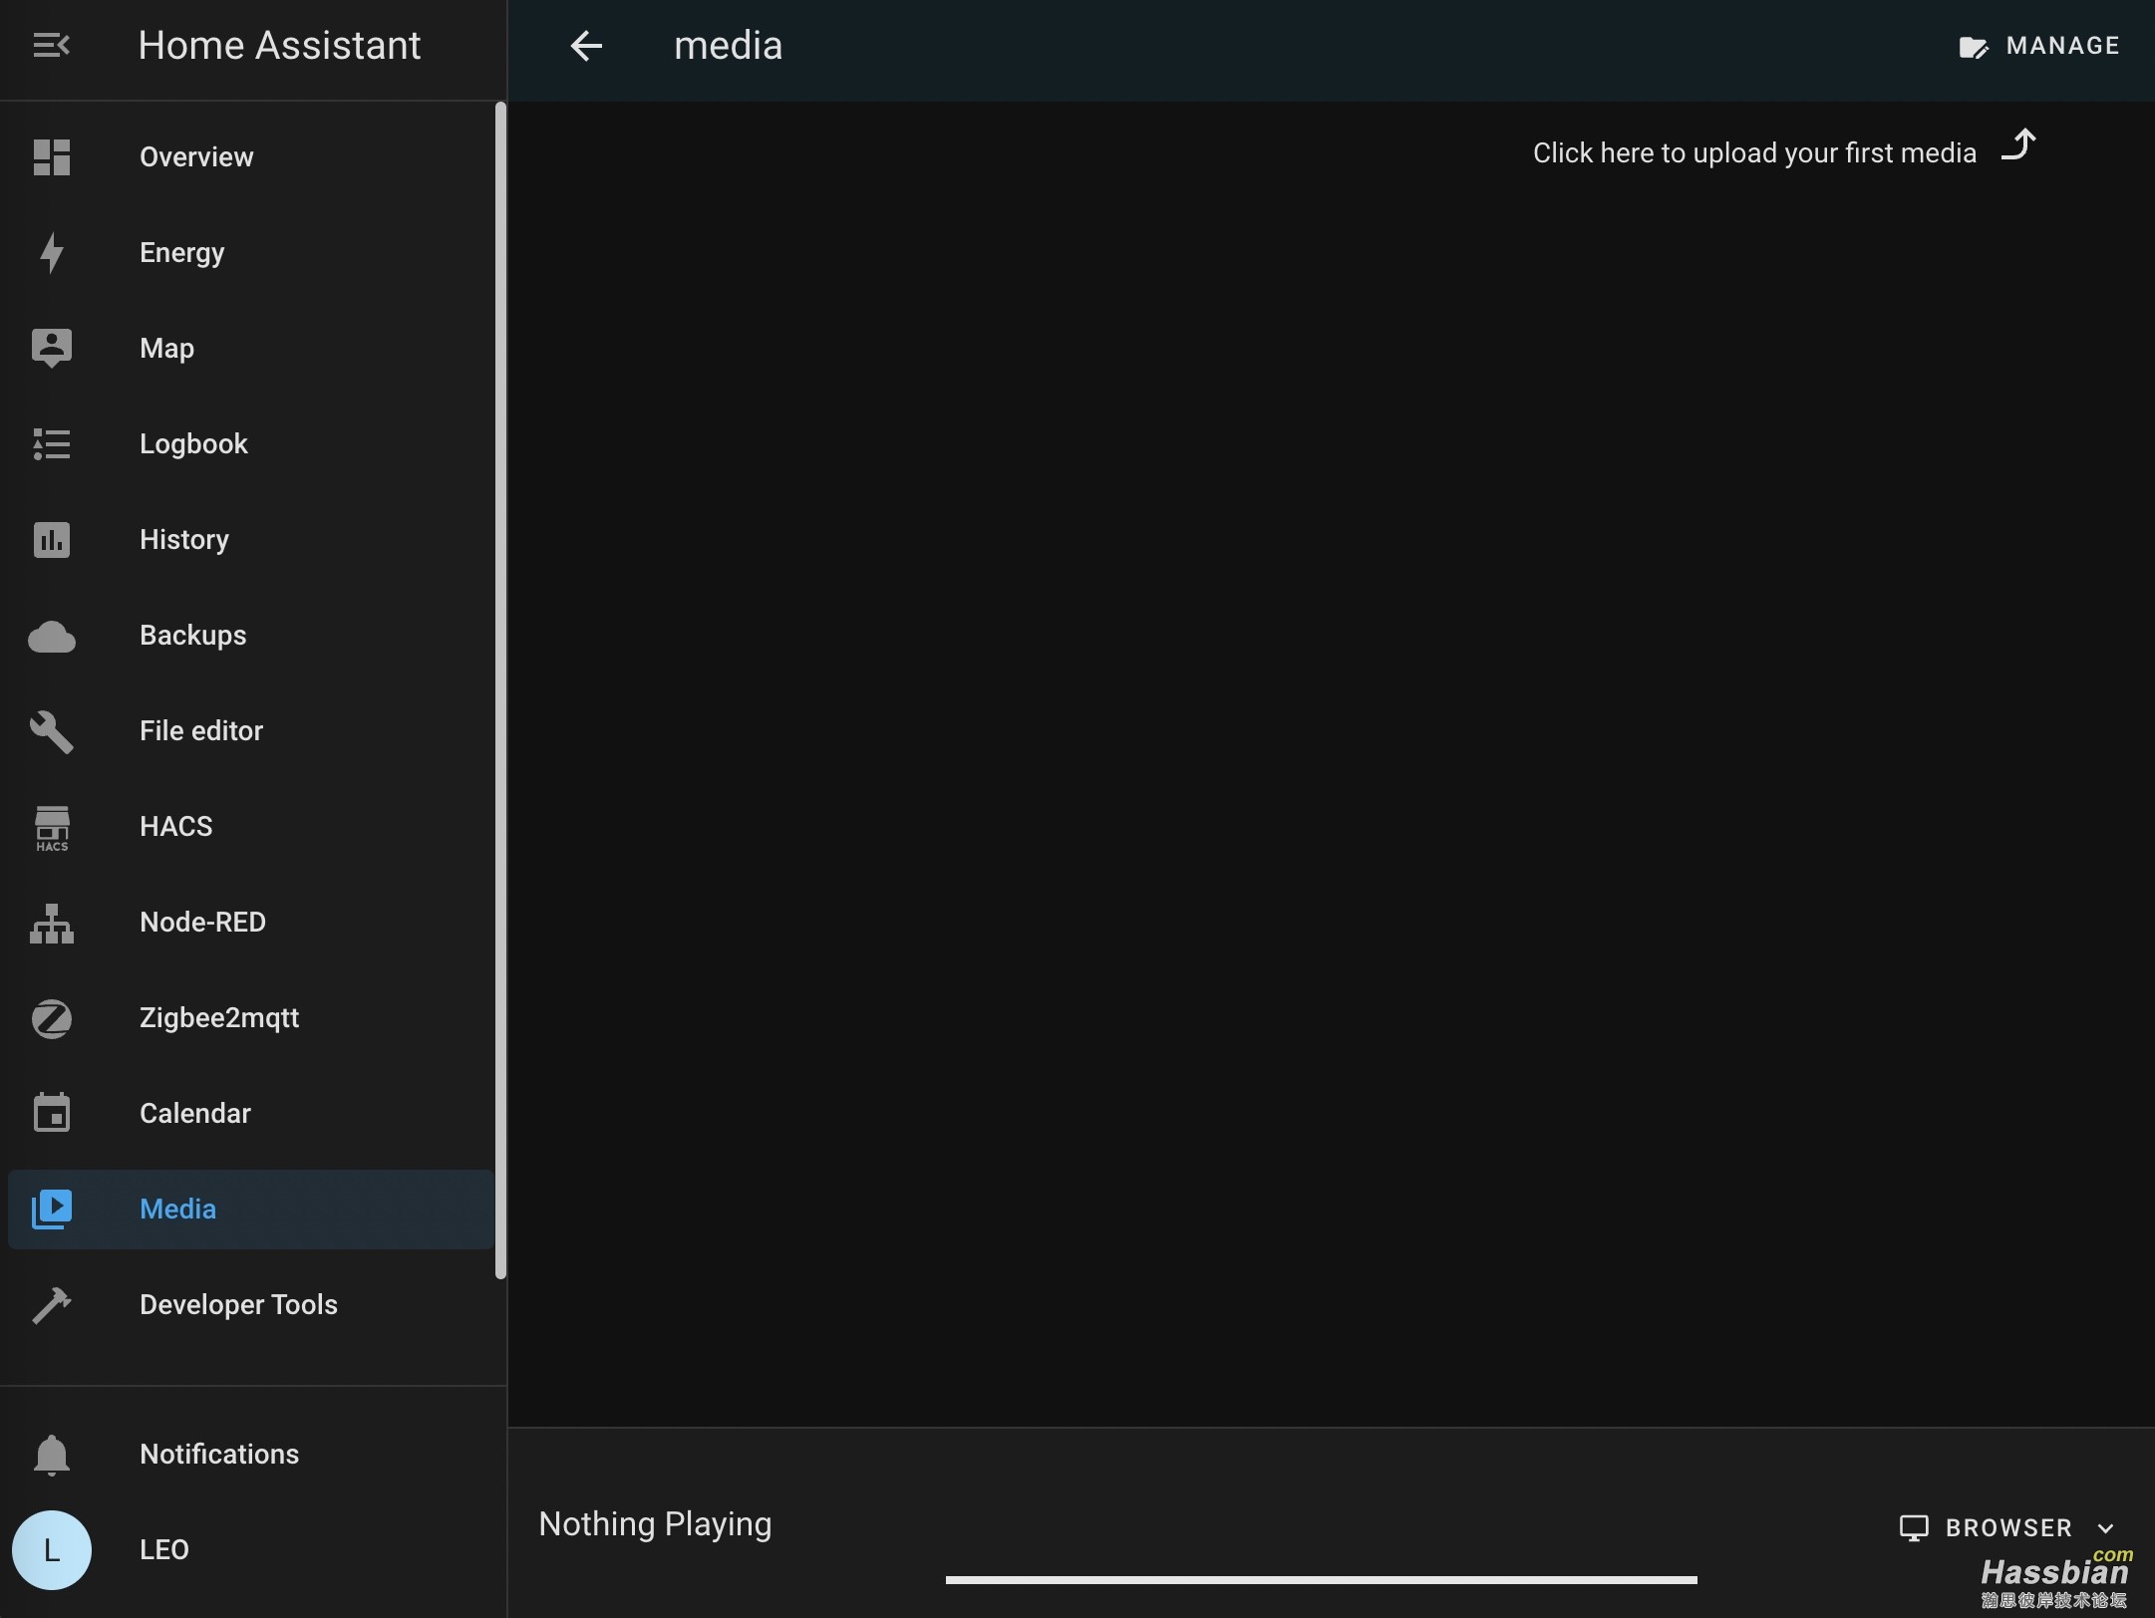Open the LEO user label

click(x=164, y=1550)
